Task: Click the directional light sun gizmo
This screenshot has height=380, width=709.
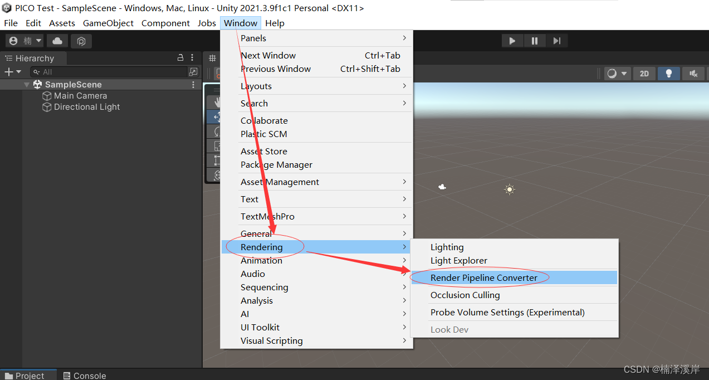Action: click(509, 189)
